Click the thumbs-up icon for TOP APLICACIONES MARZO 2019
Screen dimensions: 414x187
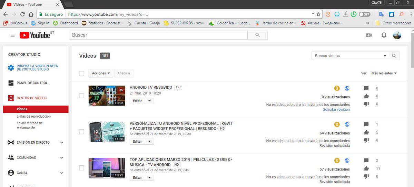[x=366, y=168]
